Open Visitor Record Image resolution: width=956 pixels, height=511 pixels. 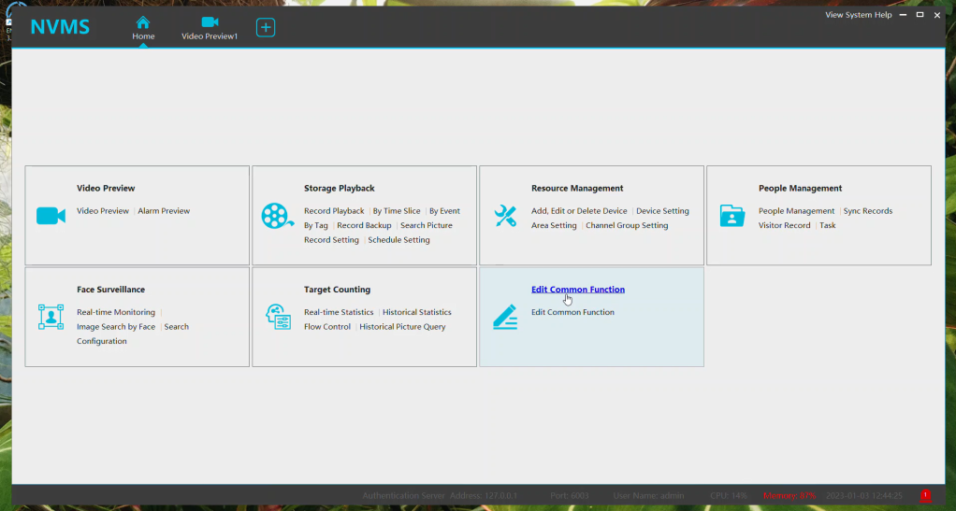[784, 225]
